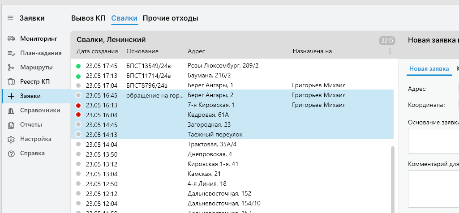Click the Реестр КП container icon

coord(12,81)
